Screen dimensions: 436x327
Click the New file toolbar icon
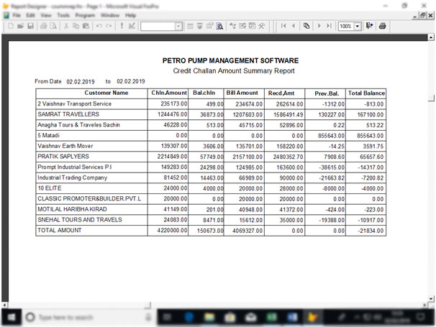[11, 26]
